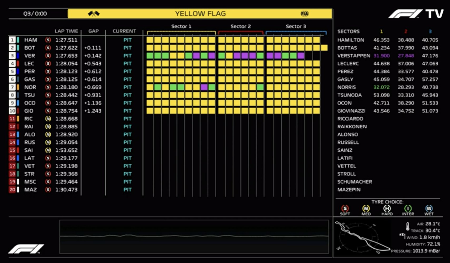
Task: Click position badge 20 for MAZ
Action: [12, 190]
